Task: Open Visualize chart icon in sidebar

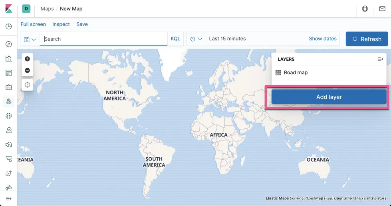Action: pyautogui.click(x=9, y=59)
